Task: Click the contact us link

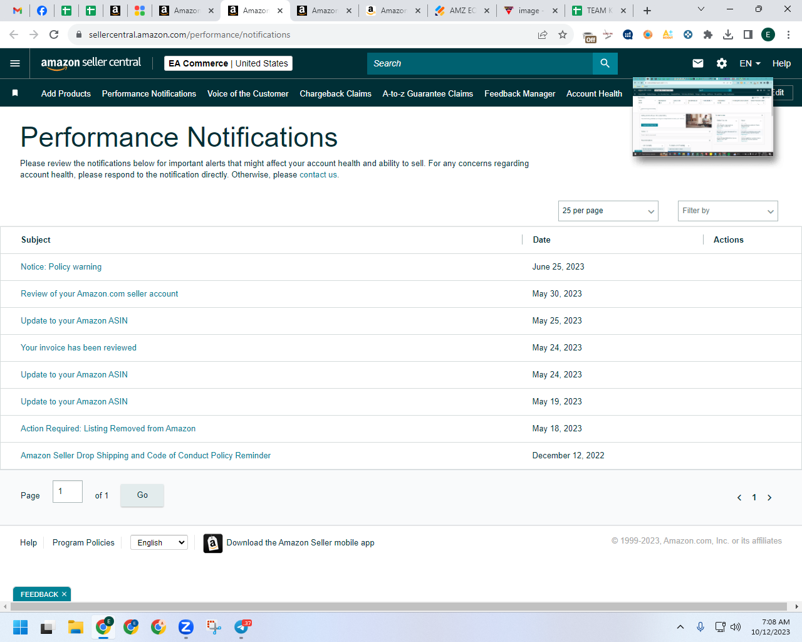Action: (318, 175)
